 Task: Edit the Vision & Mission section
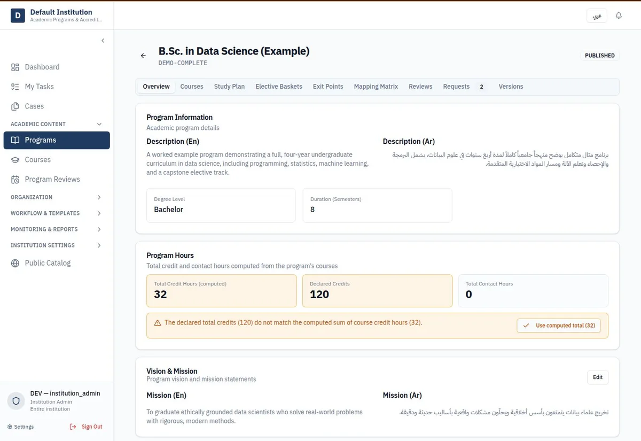598,377
